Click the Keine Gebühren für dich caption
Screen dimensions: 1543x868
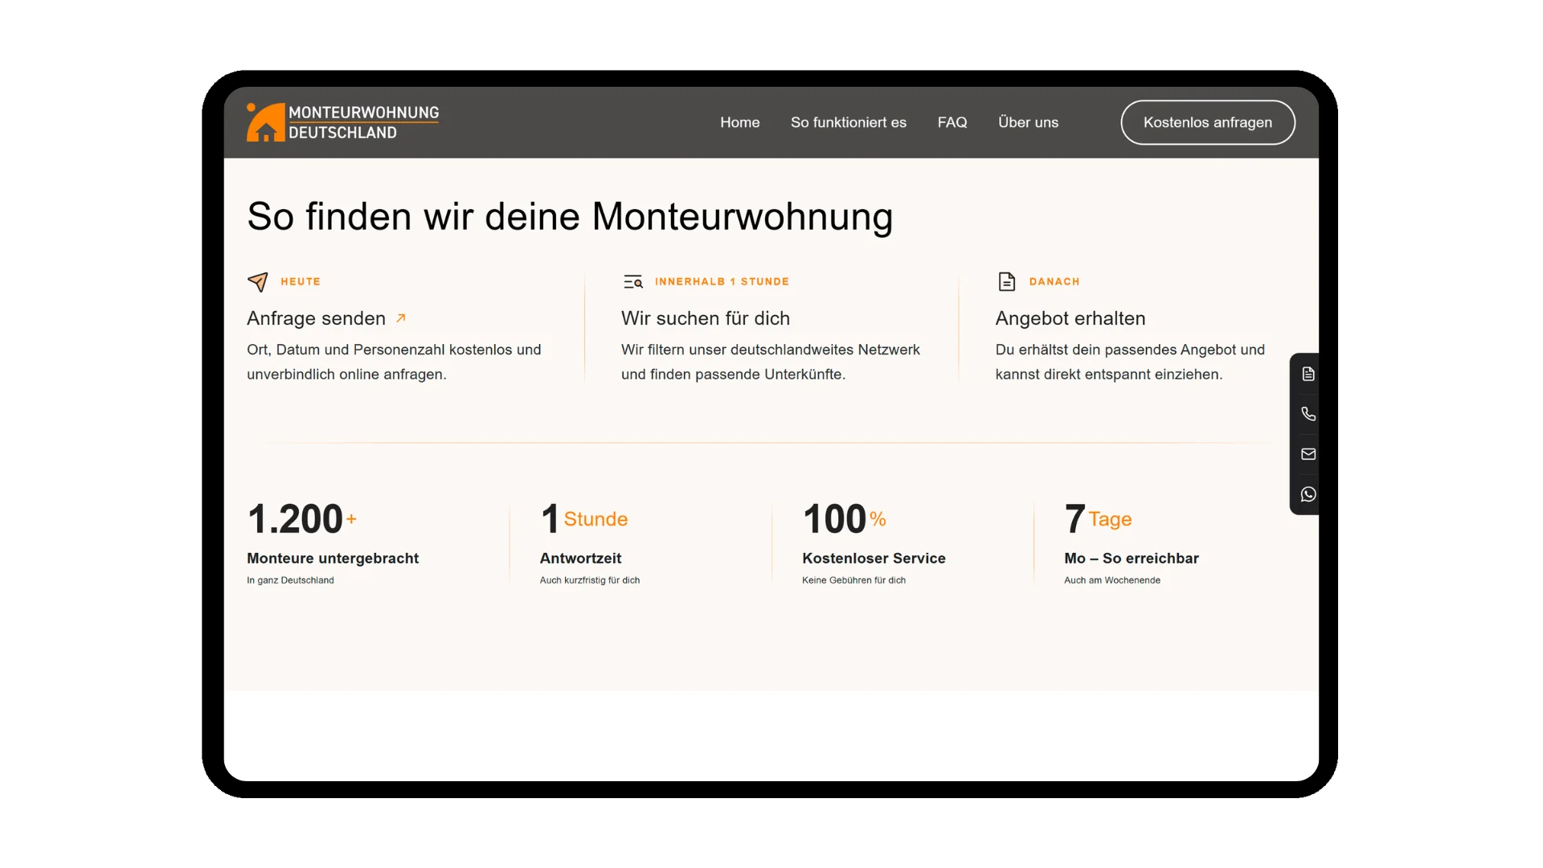853,580
